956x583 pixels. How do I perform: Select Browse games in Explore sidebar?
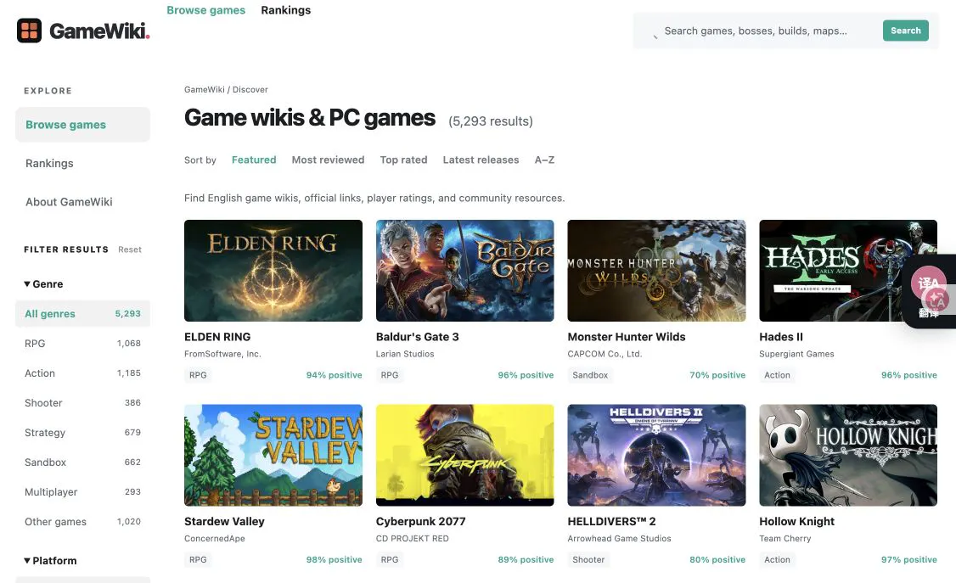(x=83, y=125)
